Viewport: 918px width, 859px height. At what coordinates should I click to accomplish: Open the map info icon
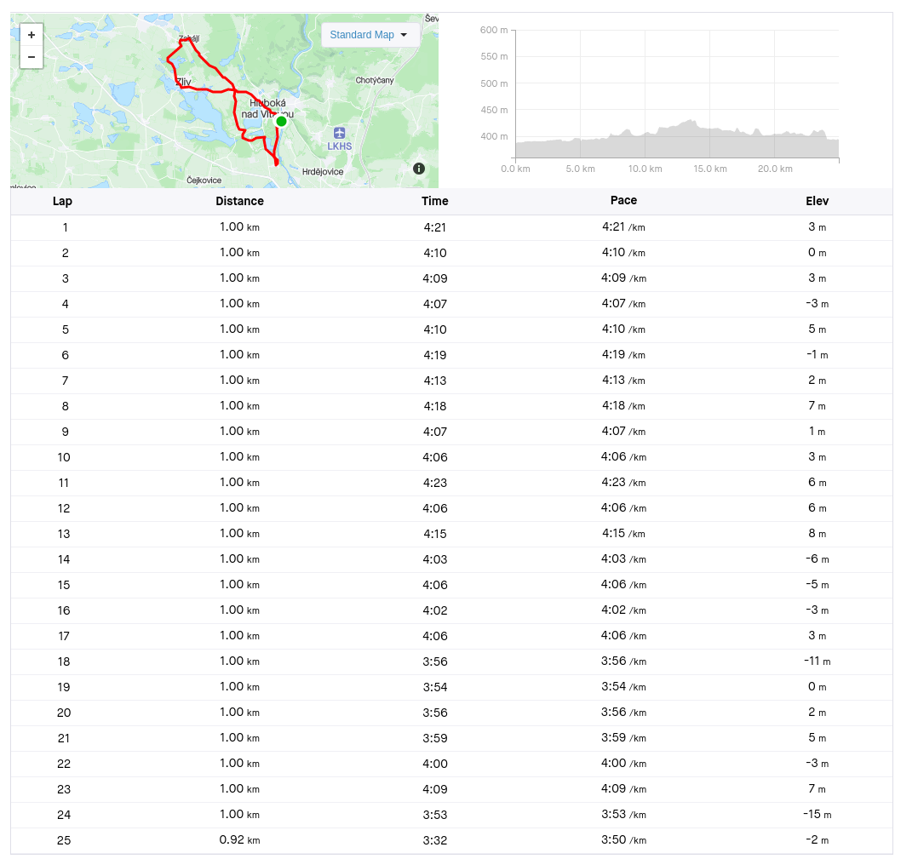tap(419, 169)
